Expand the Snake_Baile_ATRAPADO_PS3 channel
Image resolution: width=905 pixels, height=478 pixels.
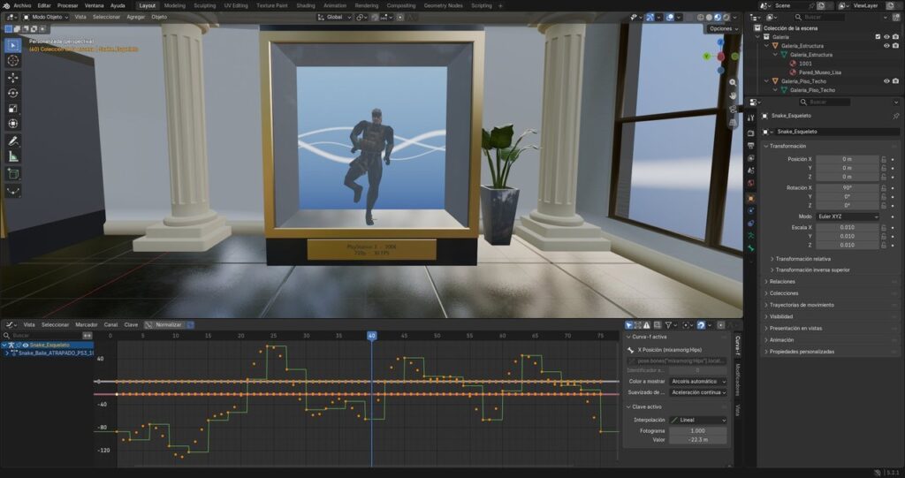[7, 353]
